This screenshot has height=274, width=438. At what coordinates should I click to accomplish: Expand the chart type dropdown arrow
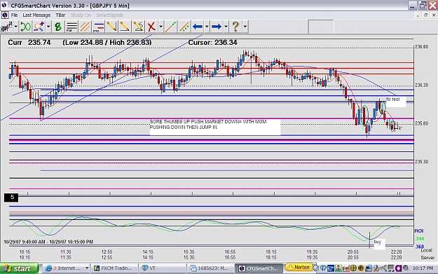click(15, 27)
